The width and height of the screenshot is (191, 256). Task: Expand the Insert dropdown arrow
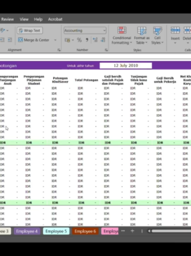tap(175, 43)
